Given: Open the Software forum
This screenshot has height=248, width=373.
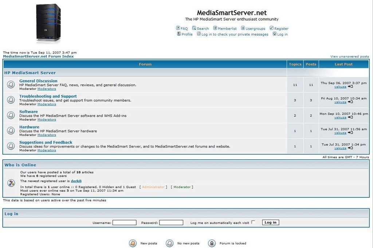Looking at the screenshot, I should coord(28,112).
